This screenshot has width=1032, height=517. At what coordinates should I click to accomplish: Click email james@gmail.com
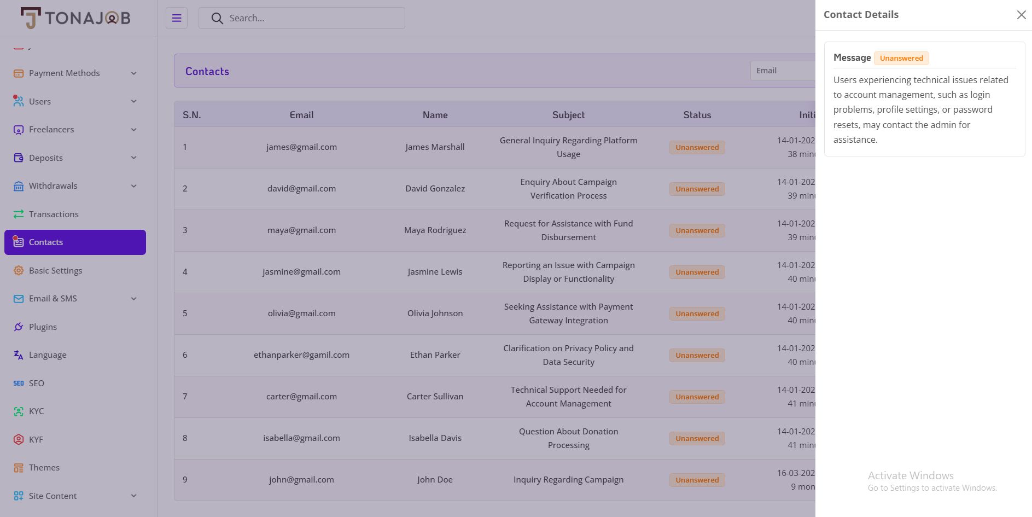(x=301, y=147)
